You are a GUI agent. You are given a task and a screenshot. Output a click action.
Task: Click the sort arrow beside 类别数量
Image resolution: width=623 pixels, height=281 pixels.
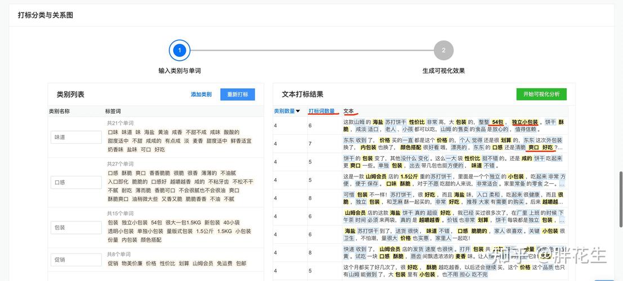pyautogui.click(x=298, y=111)
